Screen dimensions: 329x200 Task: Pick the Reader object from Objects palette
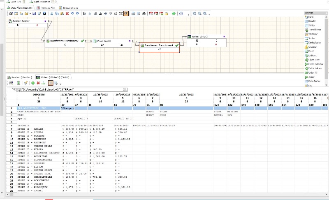[x=310, y=21]
